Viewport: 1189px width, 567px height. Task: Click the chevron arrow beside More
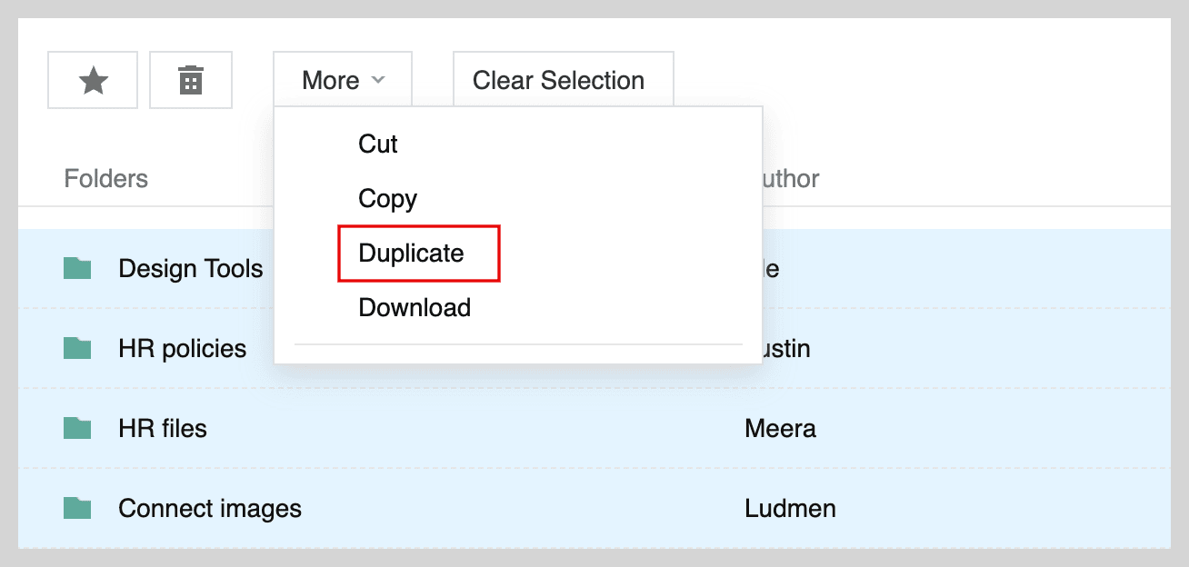[378, 81]
